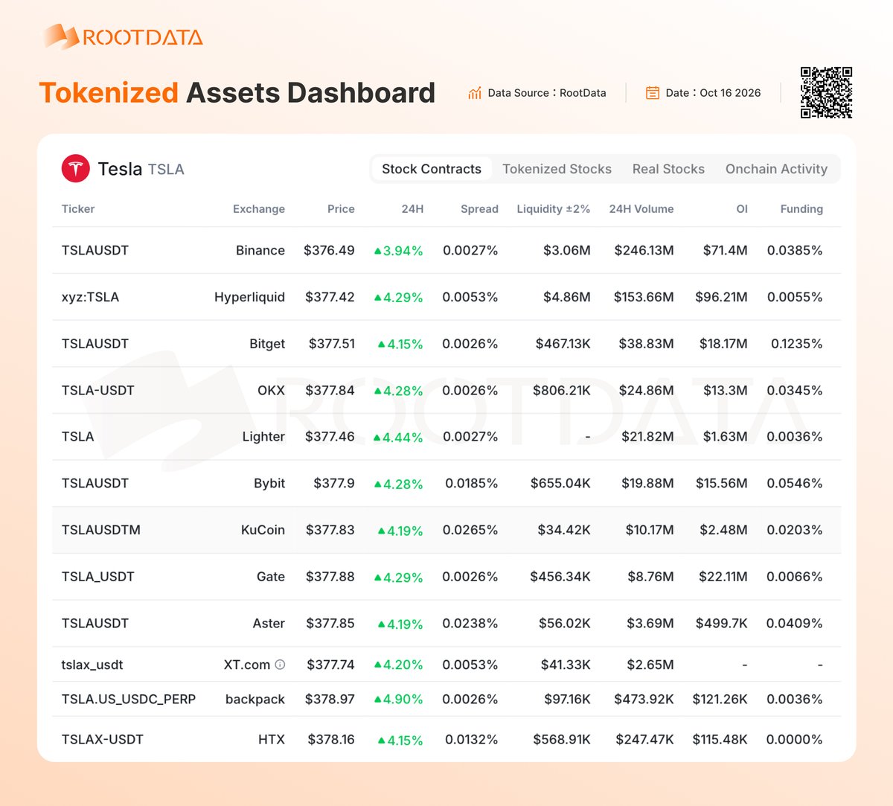Click the Data Source: RootData label
Viewport: 893px width, 806px height.
click(x=547, y=93)
